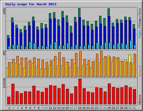Click day label '12' on the x-axis
This screenshot has height=111, width=143.
click(54, 108)
